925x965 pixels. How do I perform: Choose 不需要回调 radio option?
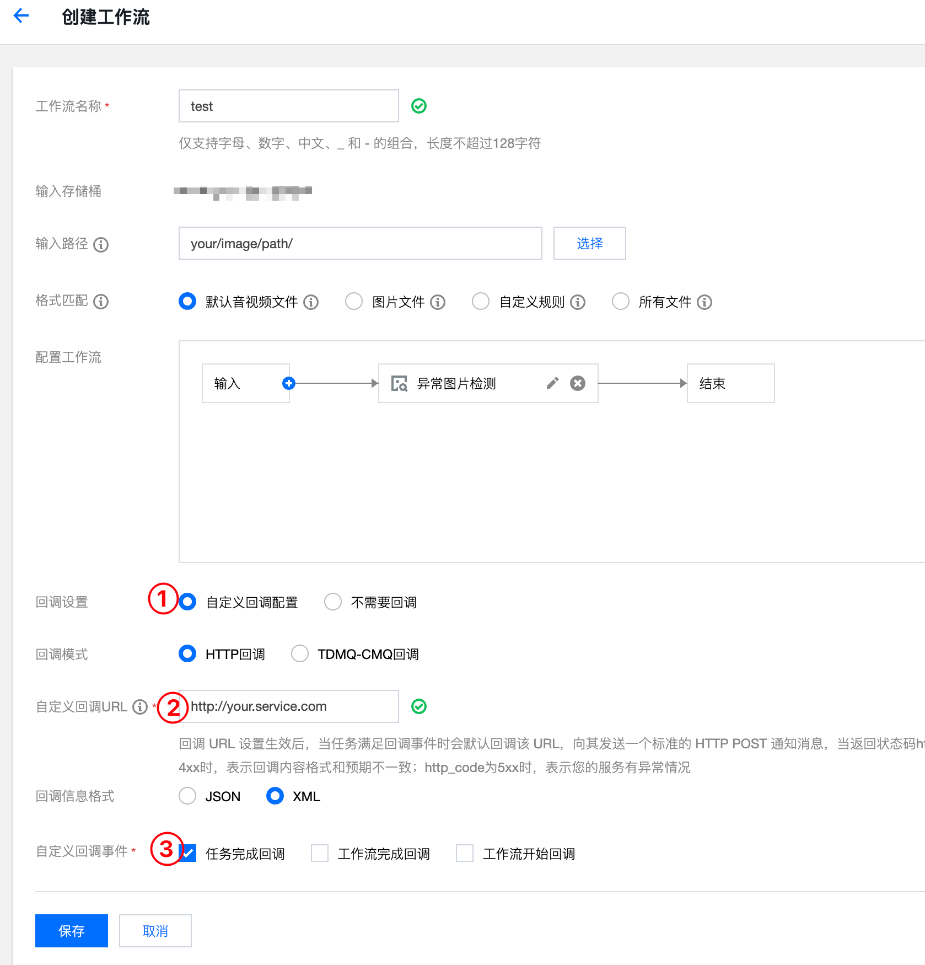point(333,602)
